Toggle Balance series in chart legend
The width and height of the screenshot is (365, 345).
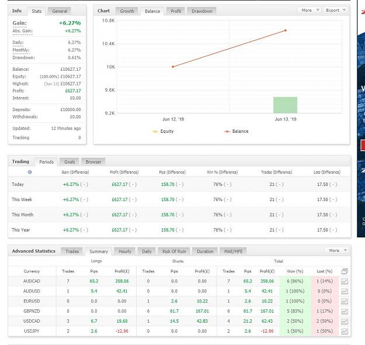237,131
